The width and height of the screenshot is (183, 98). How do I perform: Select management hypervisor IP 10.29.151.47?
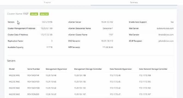[51, 94]
